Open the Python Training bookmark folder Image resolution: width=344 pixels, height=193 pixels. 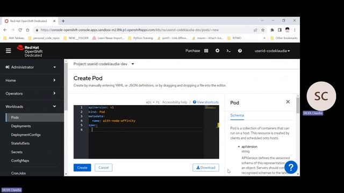pos(140,38)
